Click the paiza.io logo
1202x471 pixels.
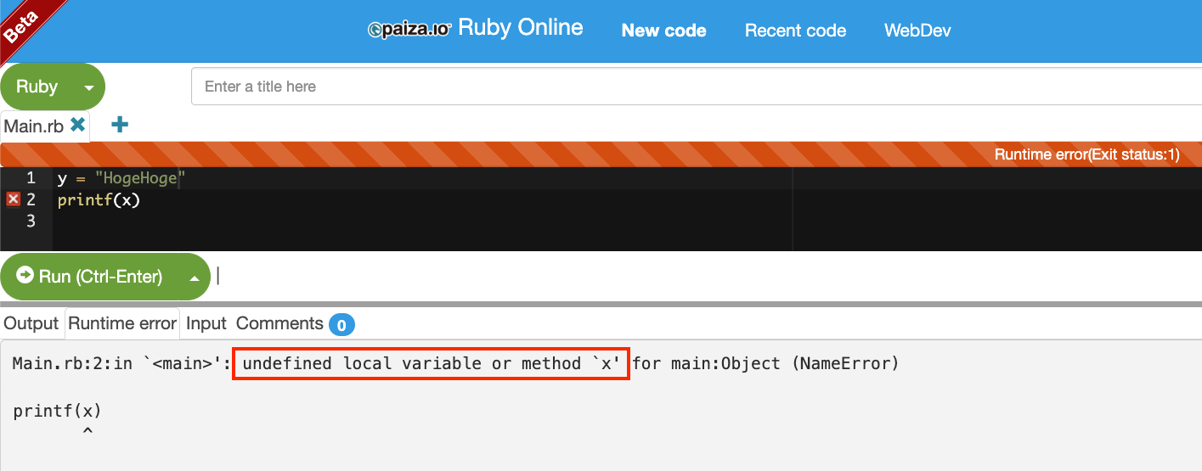pyautogui.click(x=409, y=30)
